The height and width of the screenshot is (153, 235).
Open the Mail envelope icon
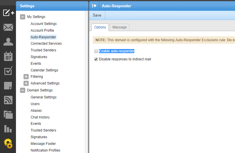coord(8,27)
